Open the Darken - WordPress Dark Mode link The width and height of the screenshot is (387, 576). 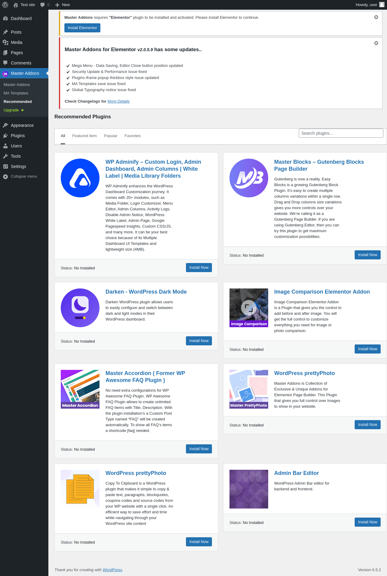[146, 292]
